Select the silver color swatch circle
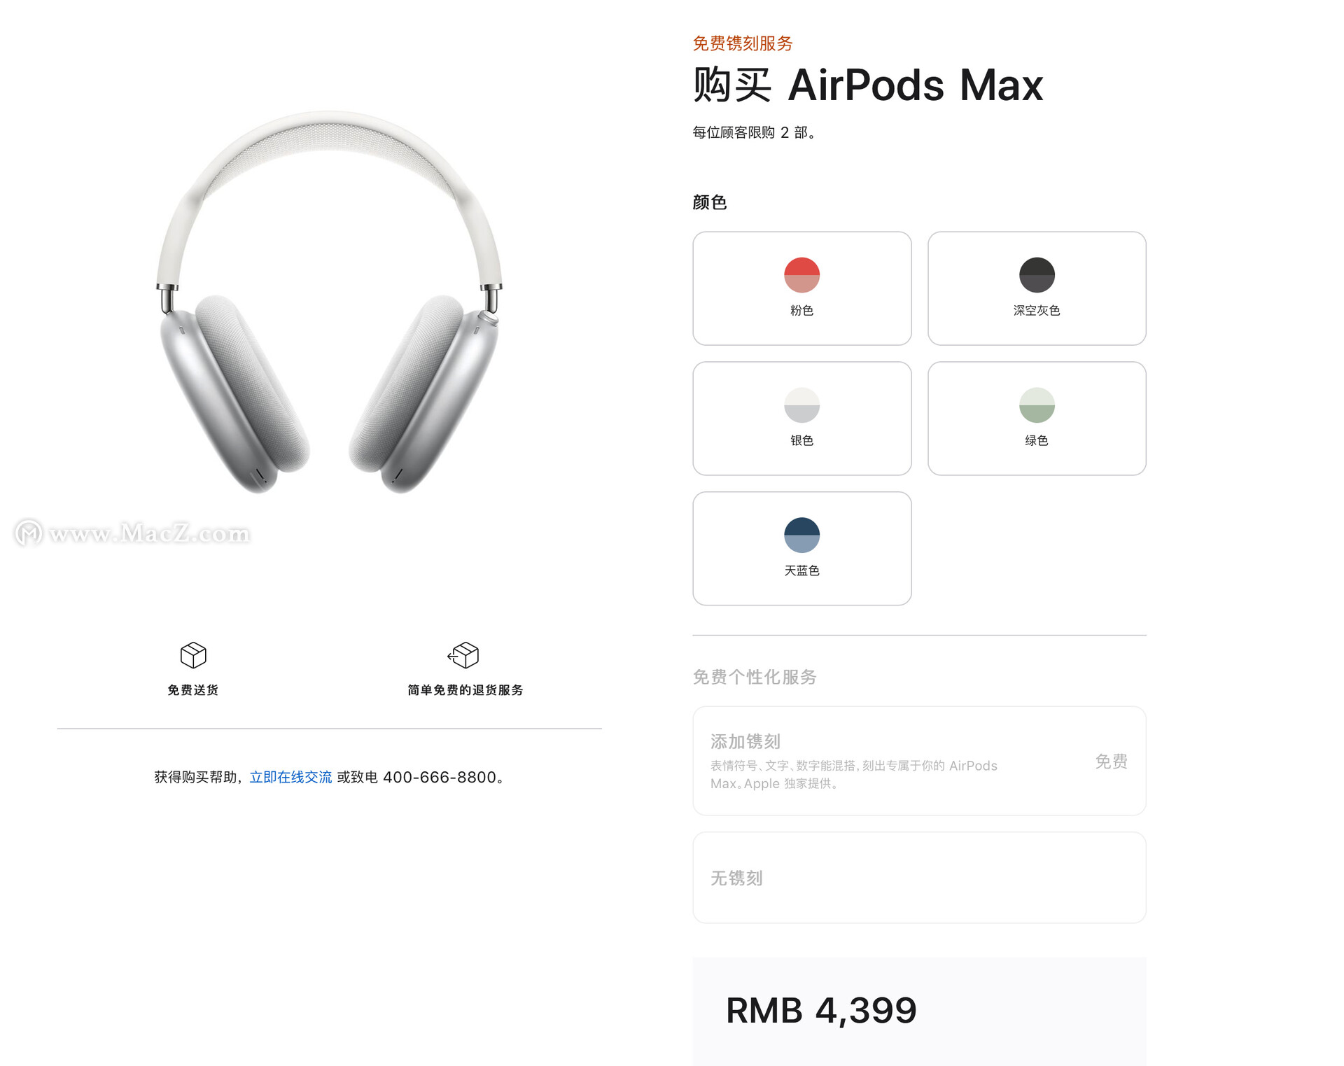The width and height of the screenshot is (1344, 1066). [x=801, y=405]
